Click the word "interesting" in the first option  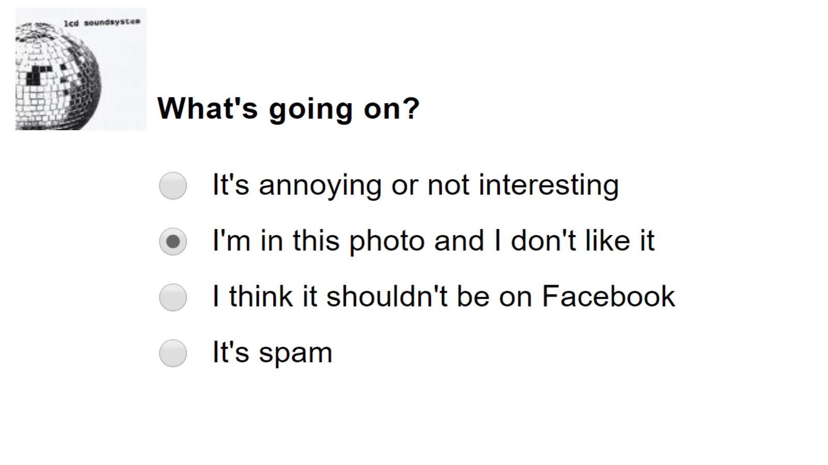(549, 185)
